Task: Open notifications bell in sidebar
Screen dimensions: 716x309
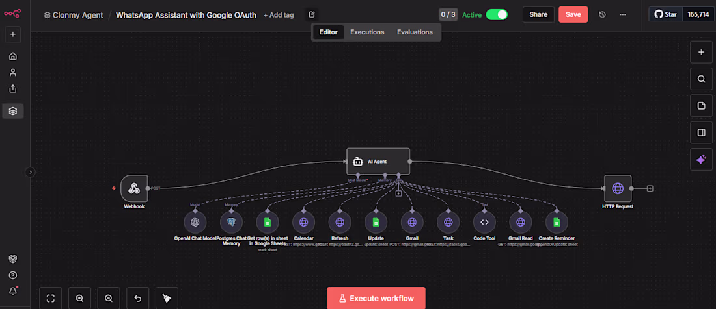Action: click(x=13, y=291)
